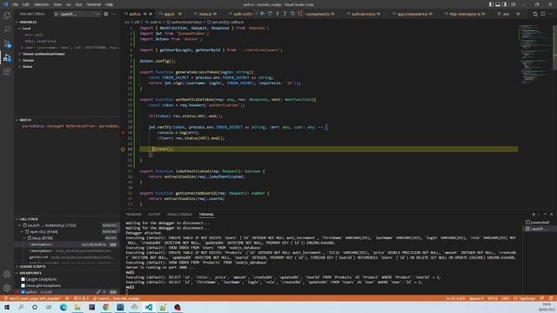The width and height of the screenshot is (557, 313).
Task: Open the Manage gear in activity bar
Action: 7,288
